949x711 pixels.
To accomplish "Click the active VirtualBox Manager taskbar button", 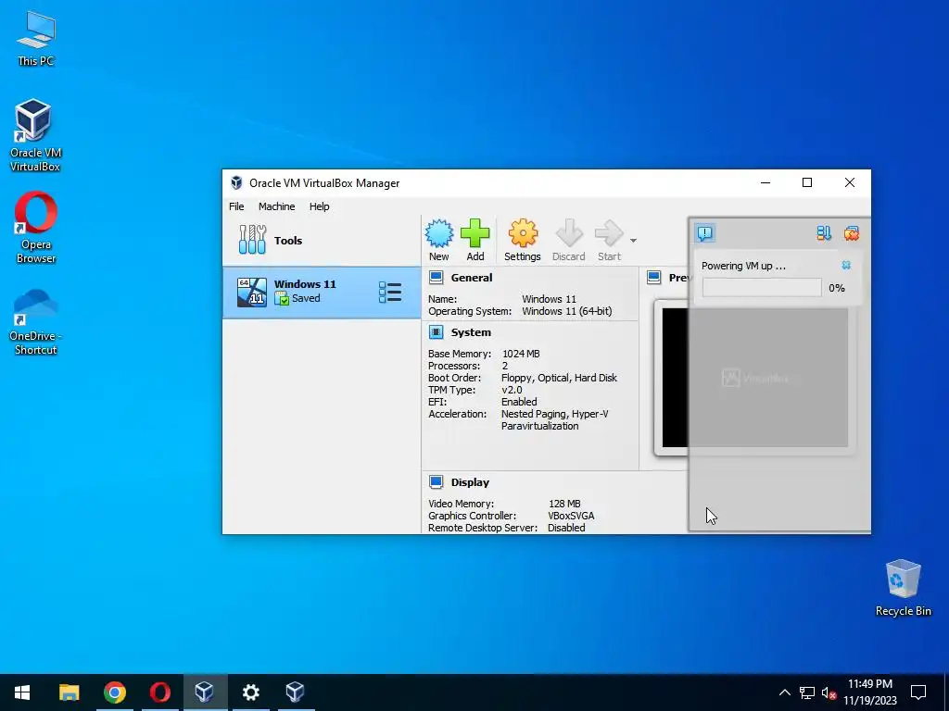I will click(205, 692).
